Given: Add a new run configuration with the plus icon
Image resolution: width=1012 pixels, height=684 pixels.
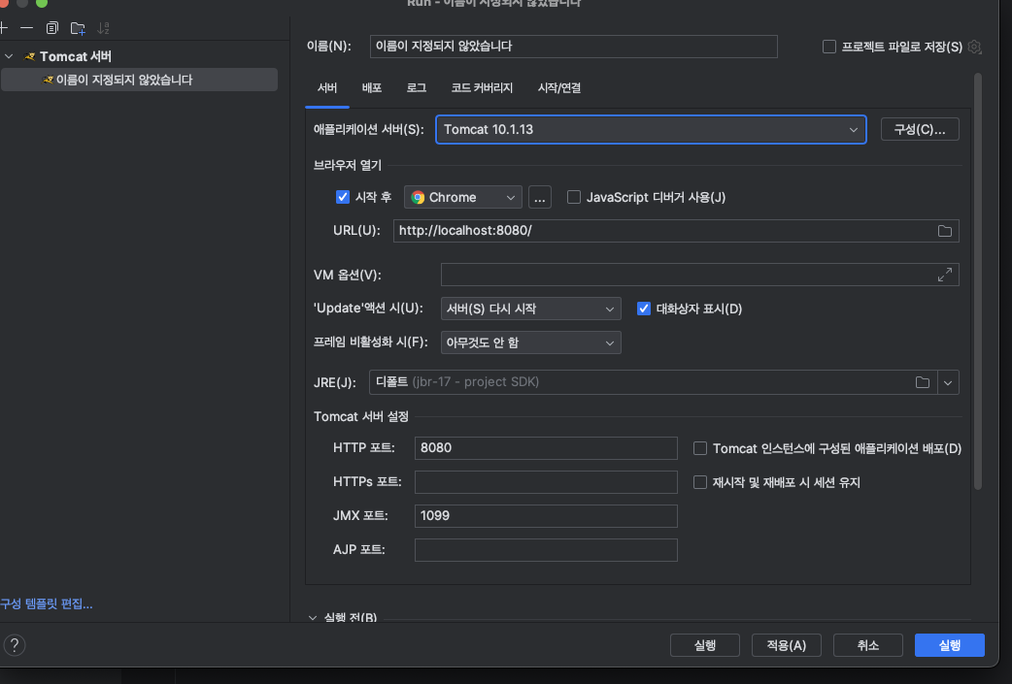Looking at the screenshot, I should (3, 28).
